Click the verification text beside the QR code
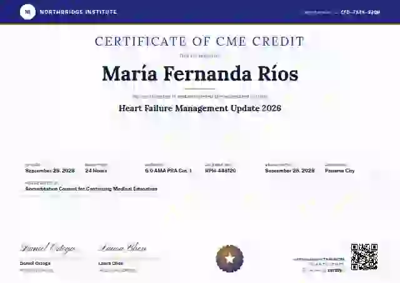The width and height of the screenshot is (400, 283). (x=319, y=265)
